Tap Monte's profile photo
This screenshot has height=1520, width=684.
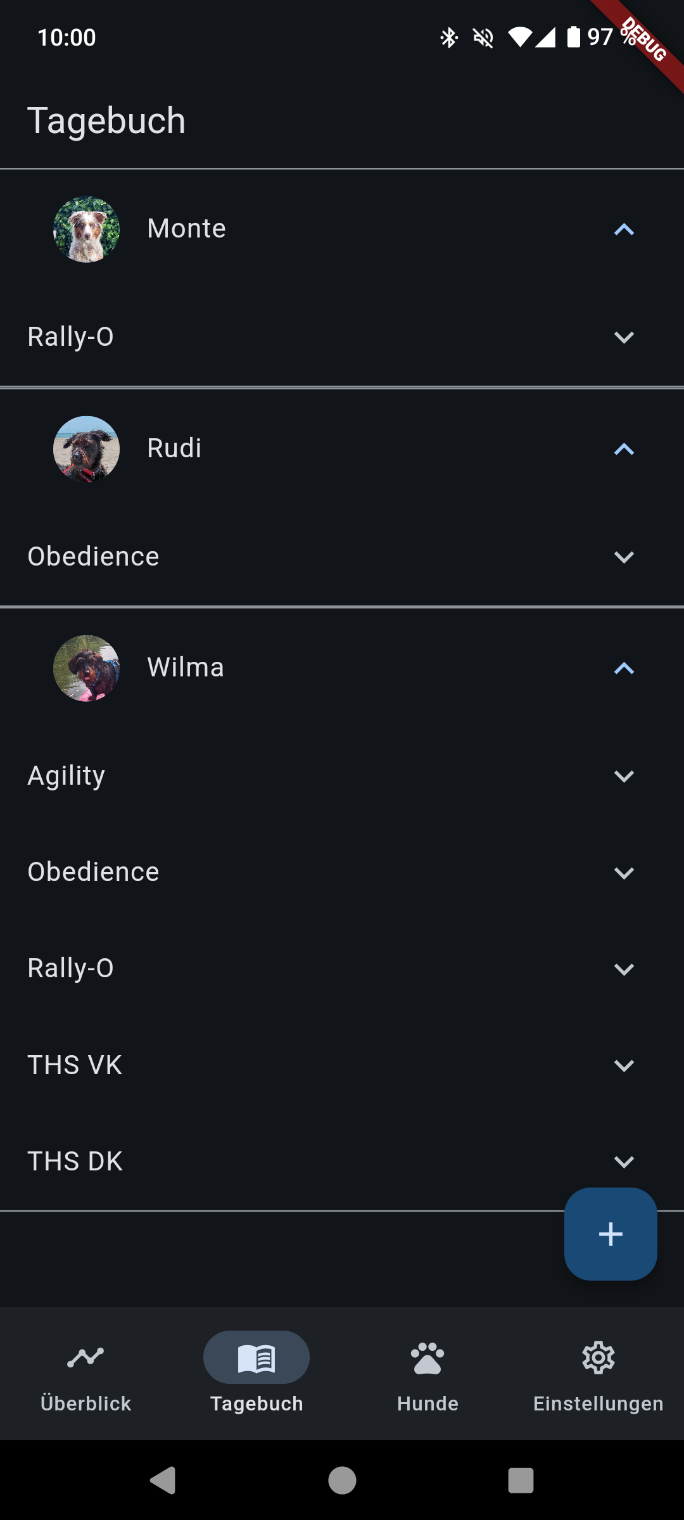pos(87,229)
